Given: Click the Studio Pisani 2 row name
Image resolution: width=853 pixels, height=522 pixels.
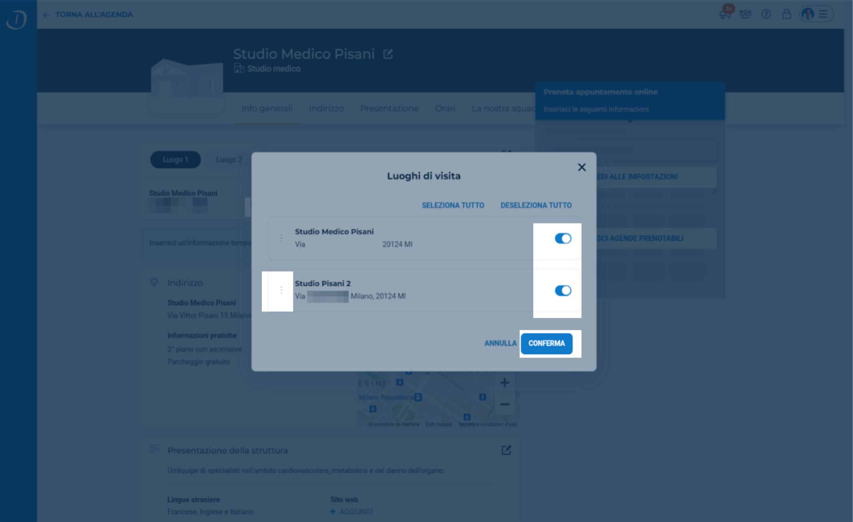Looking at the screenshot, I should 323,283.
